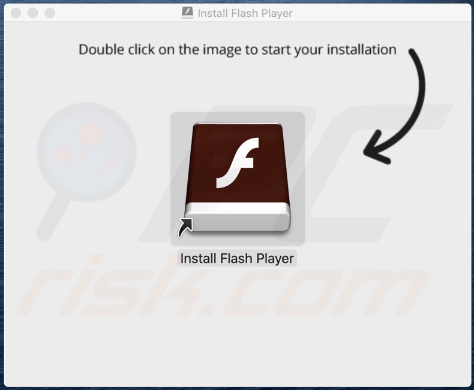Image resolution: width=474 pixels, height=390 pixels.
Task: Zoom the window with the third title bar button
Action: [x=50, y=13]
